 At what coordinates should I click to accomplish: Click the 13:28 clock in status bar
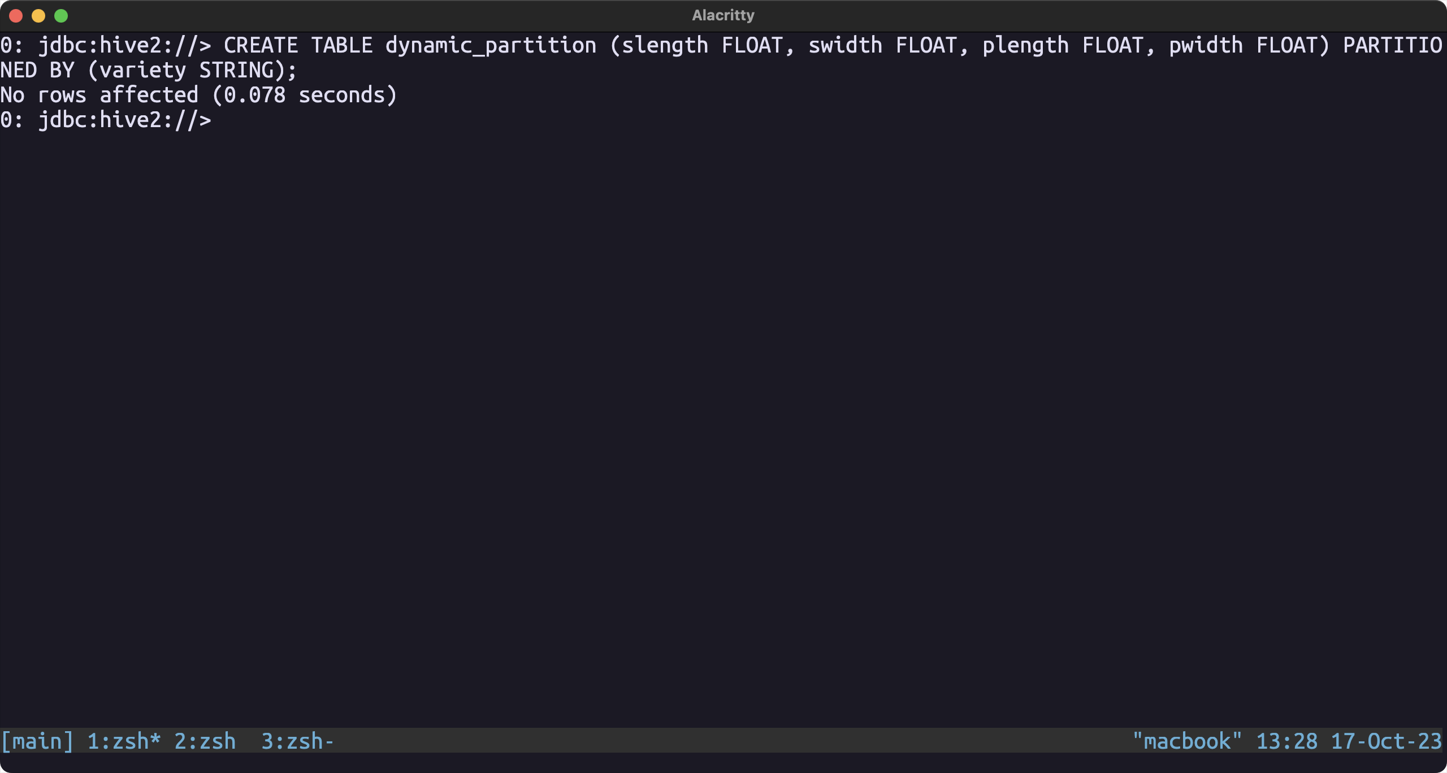click(x=1287, y=741)
